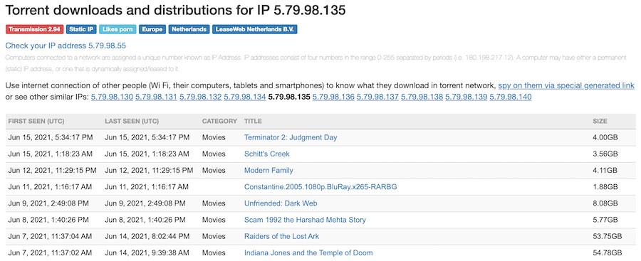
Task: Open similar IP 5.79.98.132
Action: [x=201, y=97]
